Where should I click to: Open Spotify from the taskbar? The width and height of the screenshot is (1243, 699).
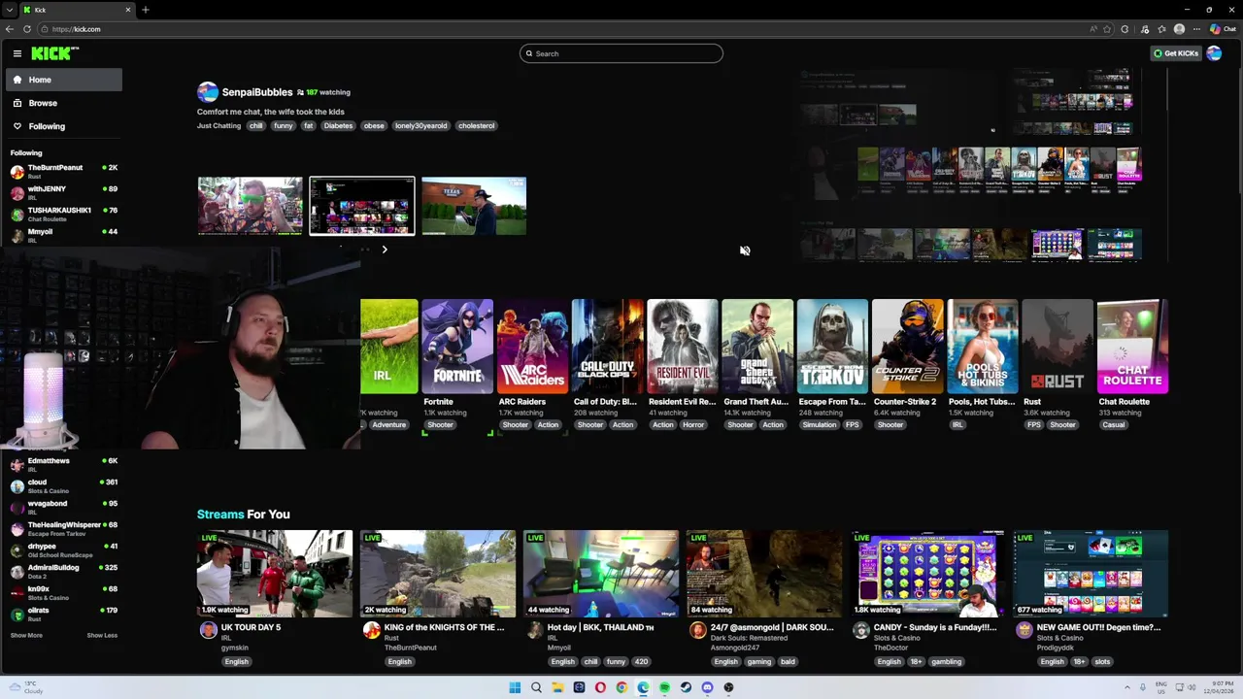664,687
